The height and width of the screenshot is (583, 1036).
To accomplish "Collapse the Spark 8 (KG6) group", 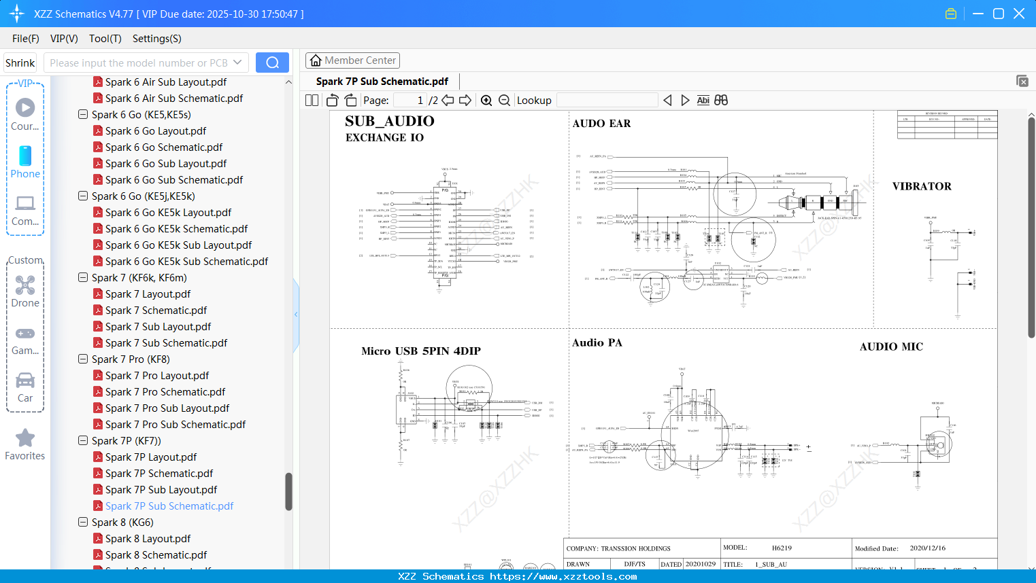I will (82, 522).
